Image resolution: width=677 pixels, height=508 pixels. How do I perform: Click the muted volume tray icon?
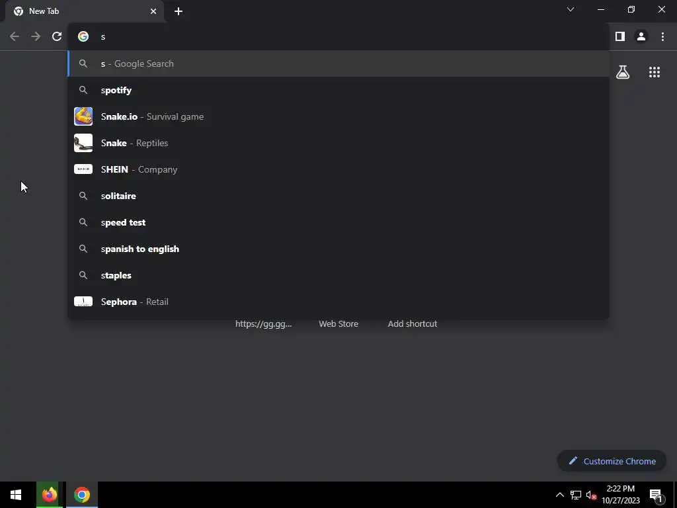tap(591, 495)
